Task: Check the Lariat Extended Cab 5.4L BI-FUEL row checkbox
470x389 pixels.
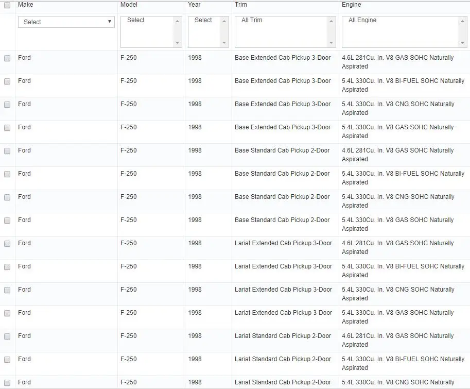Action: click(7, 267)
